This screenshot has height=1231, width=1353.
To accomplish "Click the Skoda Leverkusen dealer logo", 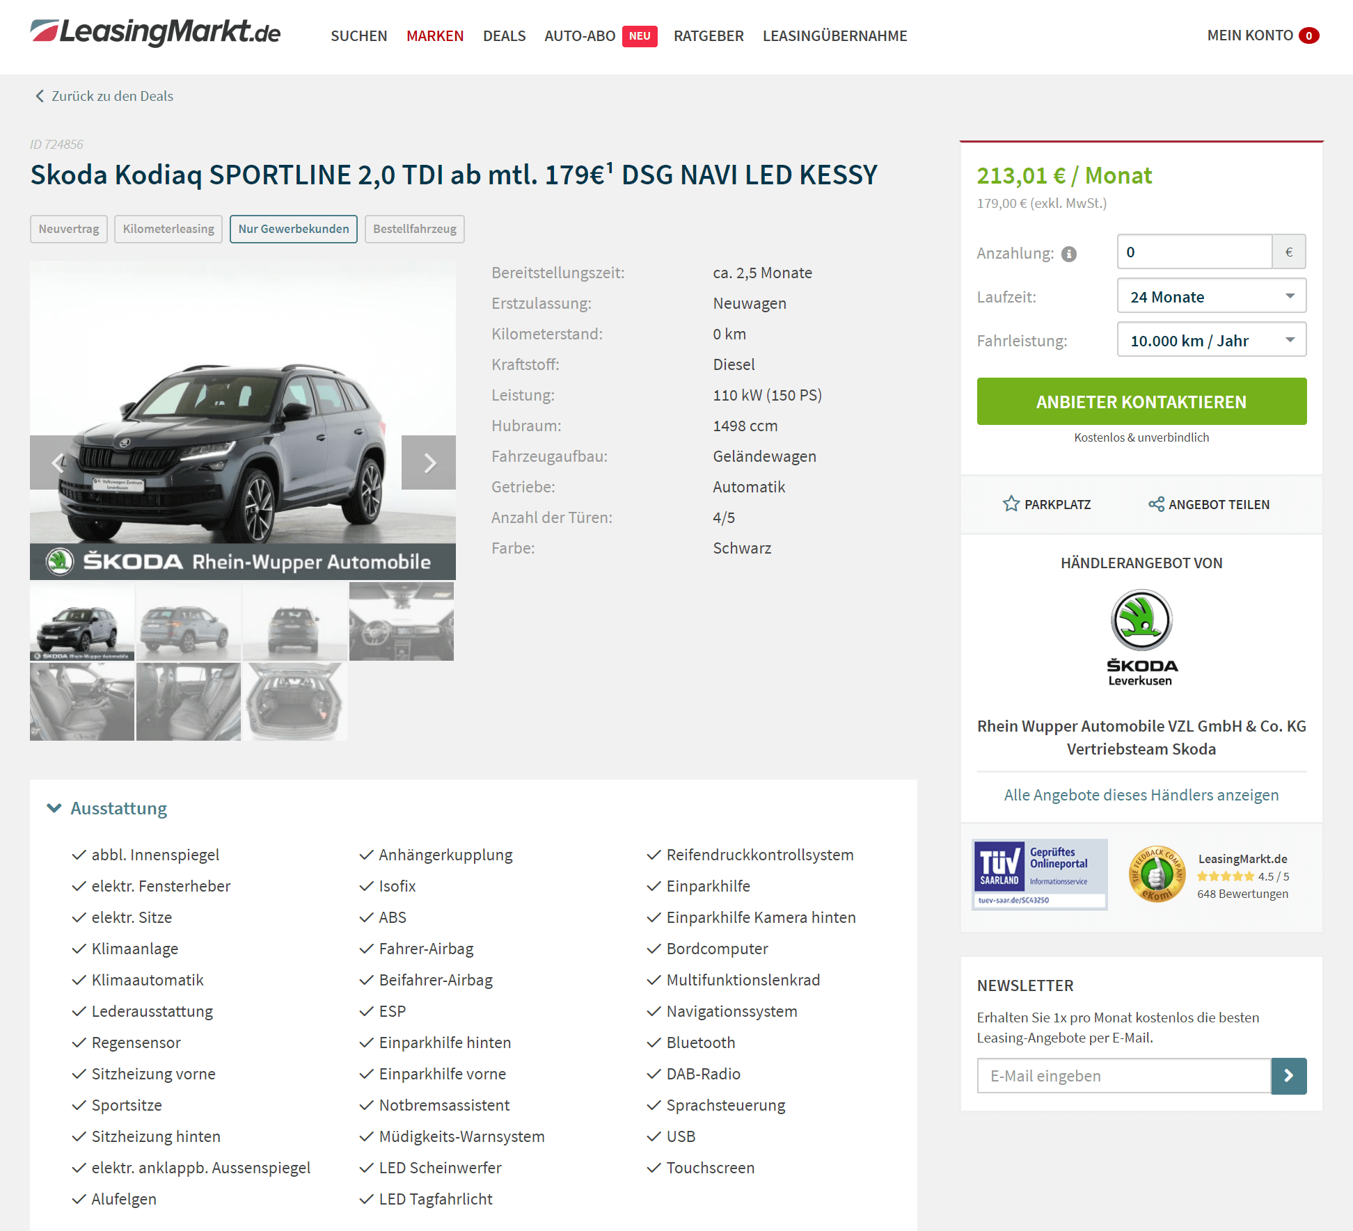I will coord(1141,638).
